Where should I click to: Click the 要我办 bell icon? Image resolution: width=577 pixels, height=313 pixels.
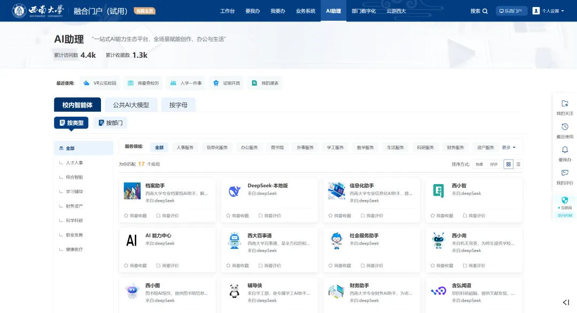[x=565, y=150]
